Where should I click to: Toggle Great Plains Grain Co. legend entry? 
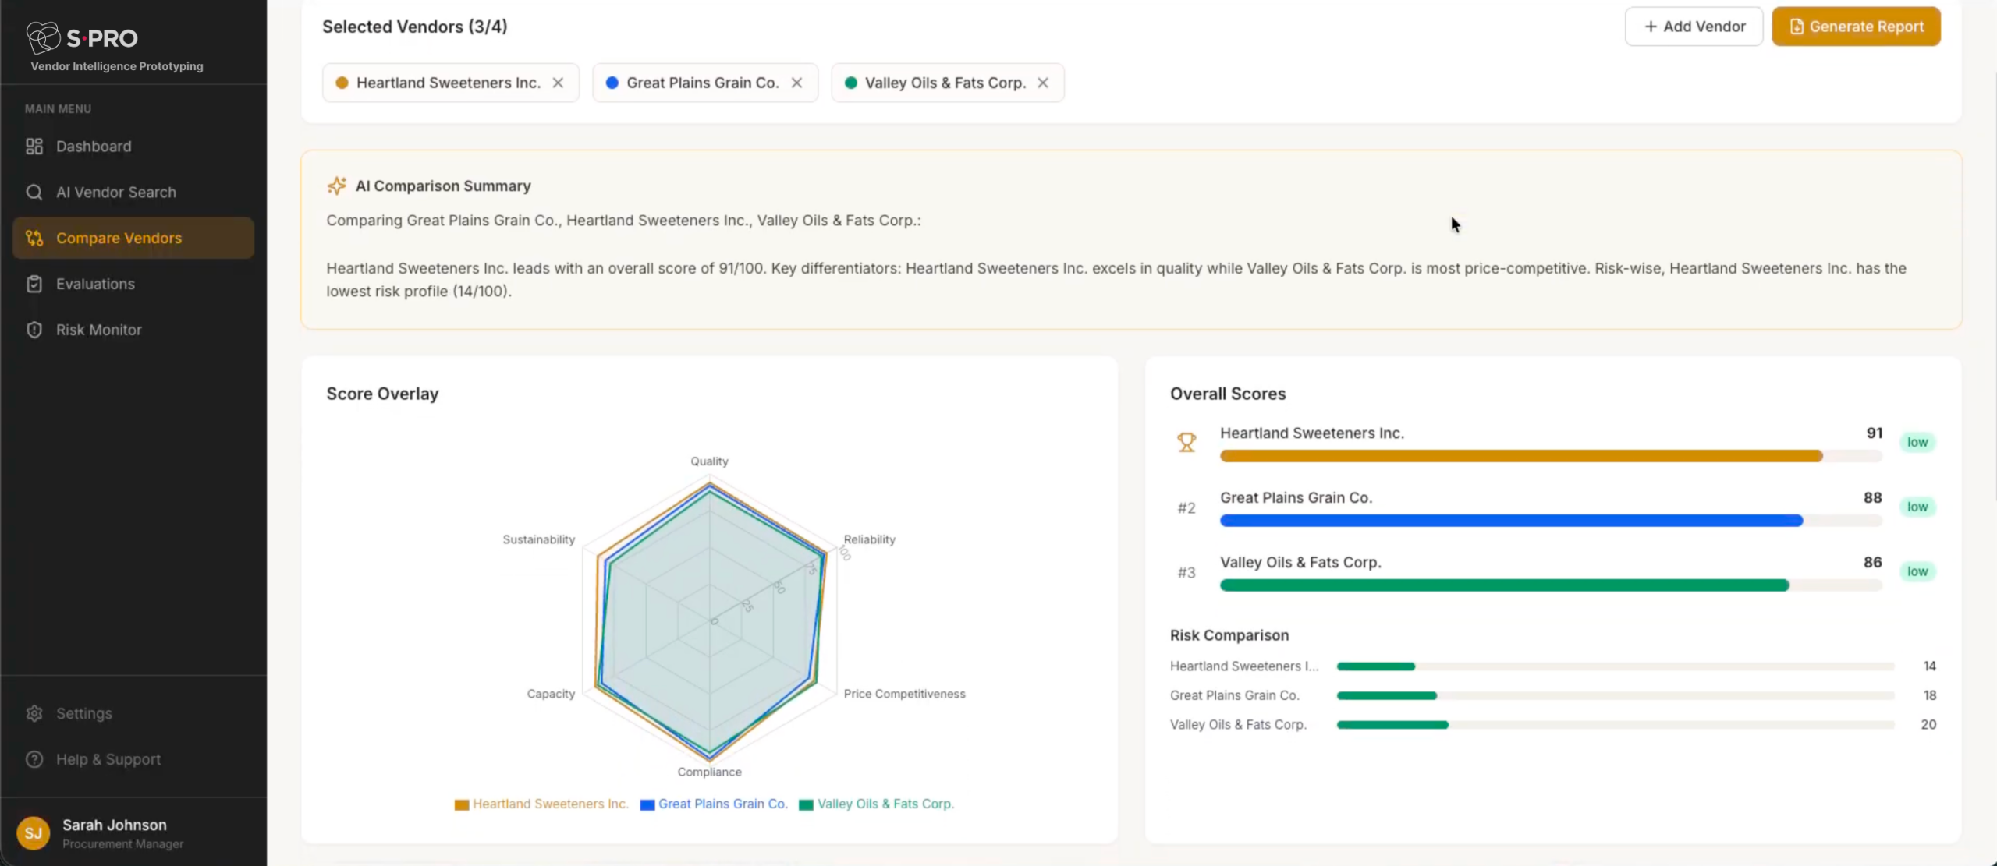click(714, 804)
